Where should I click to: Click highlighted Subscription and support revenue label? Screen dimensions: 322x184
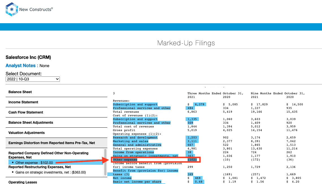coord(135,104)
